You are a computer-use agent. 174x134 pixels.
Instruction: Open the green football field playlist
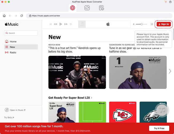tap(92, 112)
